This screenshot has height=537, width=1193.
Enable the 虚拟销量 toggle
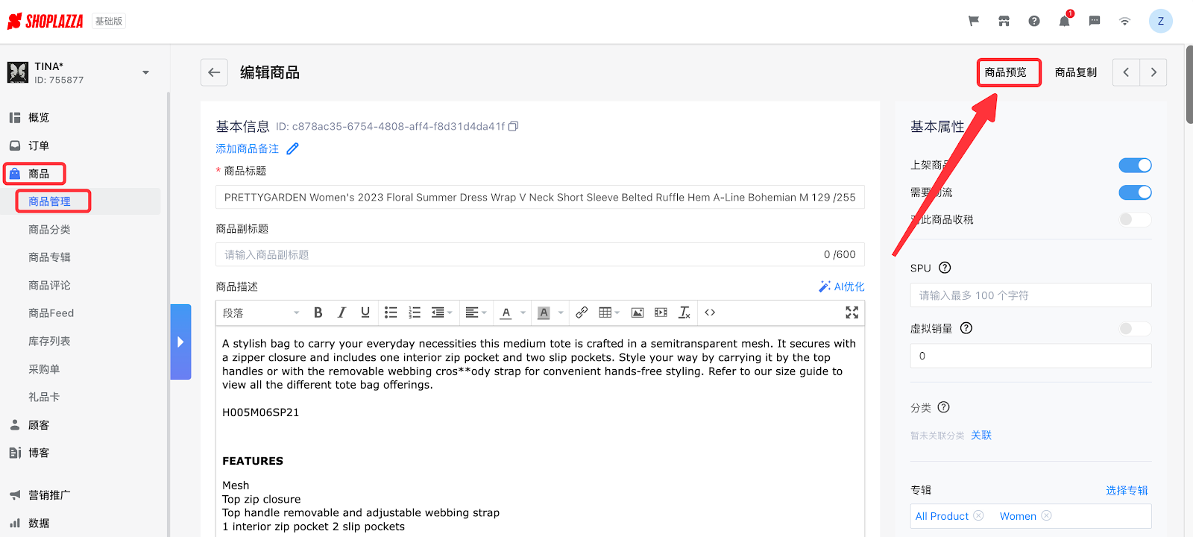pyautogui.click(x=1135, y=328)
